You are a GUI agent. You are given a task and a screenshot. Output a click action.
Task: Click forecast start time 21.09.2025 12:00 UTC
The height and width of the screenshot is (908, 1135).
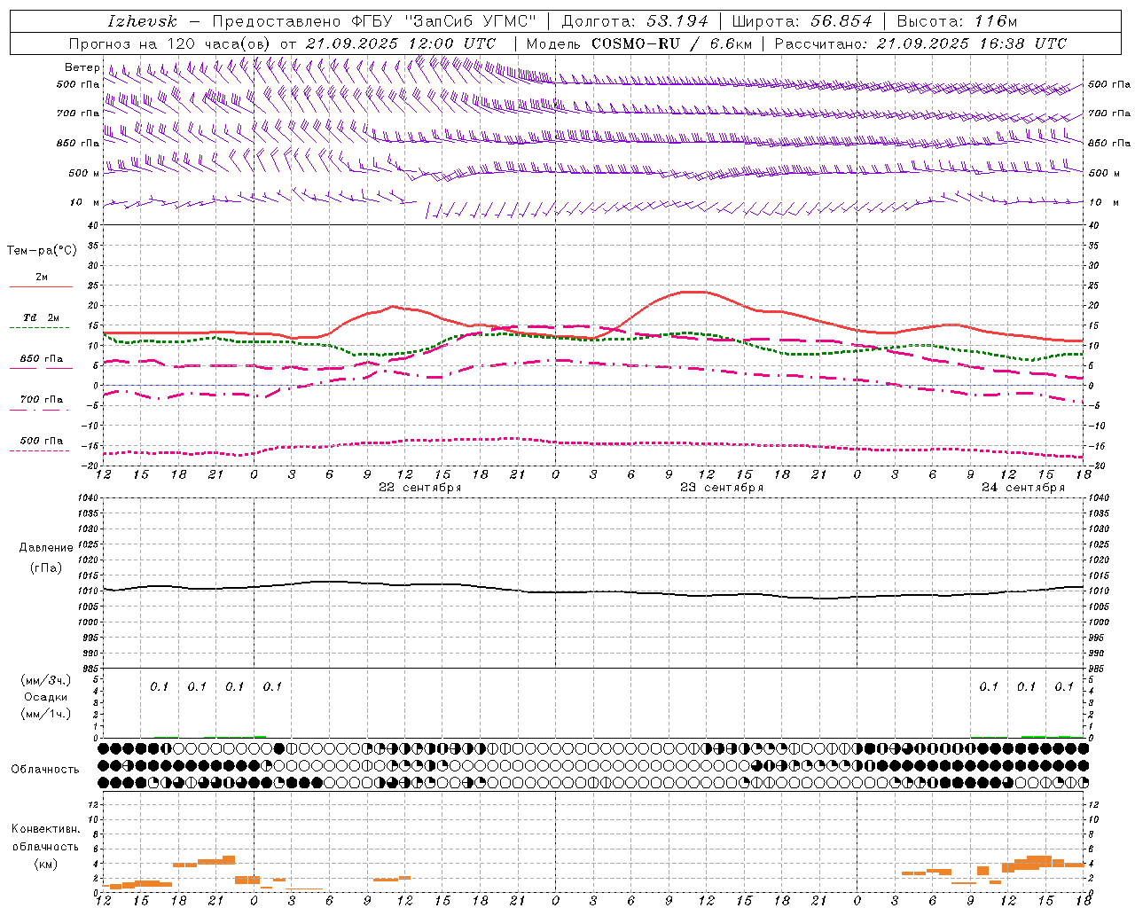point(401,43)
